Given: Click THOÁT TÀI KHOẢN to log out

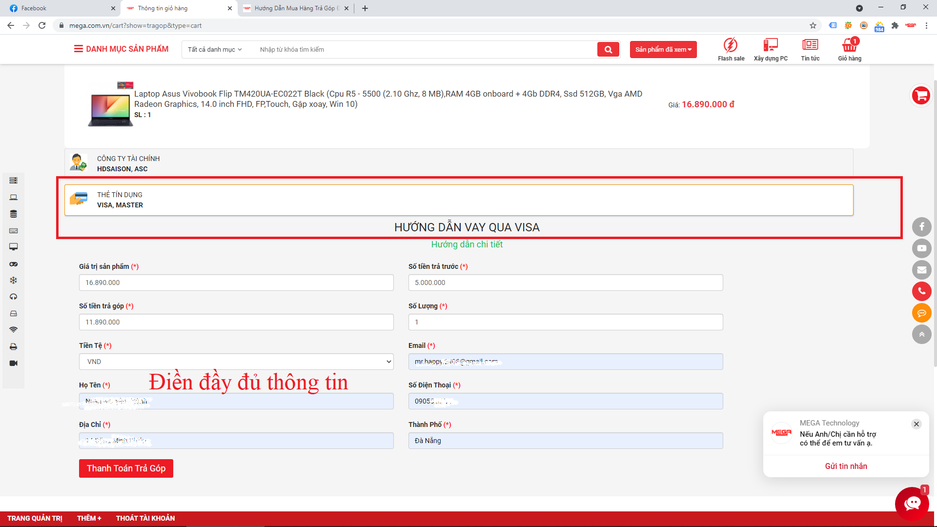Looking at the screenshot, I should 145,518.
